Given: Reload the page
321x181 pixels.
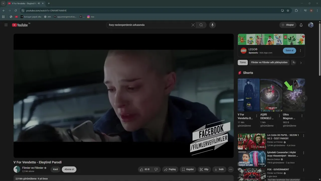Looking at the screenshot, I should coord(16,11).
